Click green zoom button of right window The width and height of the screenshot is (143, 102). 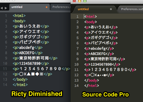85,1
